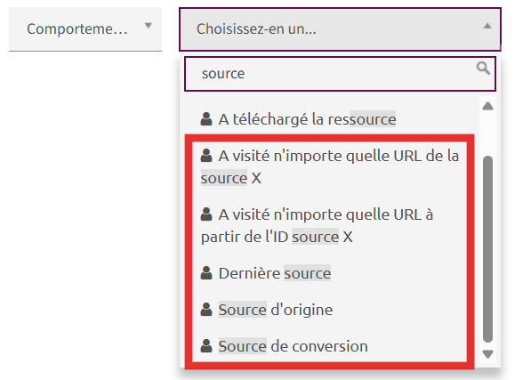Click person icon beside 'A téléchargé la ressource'
This screenshot has height=380, width=531.
tap(206, 119)
